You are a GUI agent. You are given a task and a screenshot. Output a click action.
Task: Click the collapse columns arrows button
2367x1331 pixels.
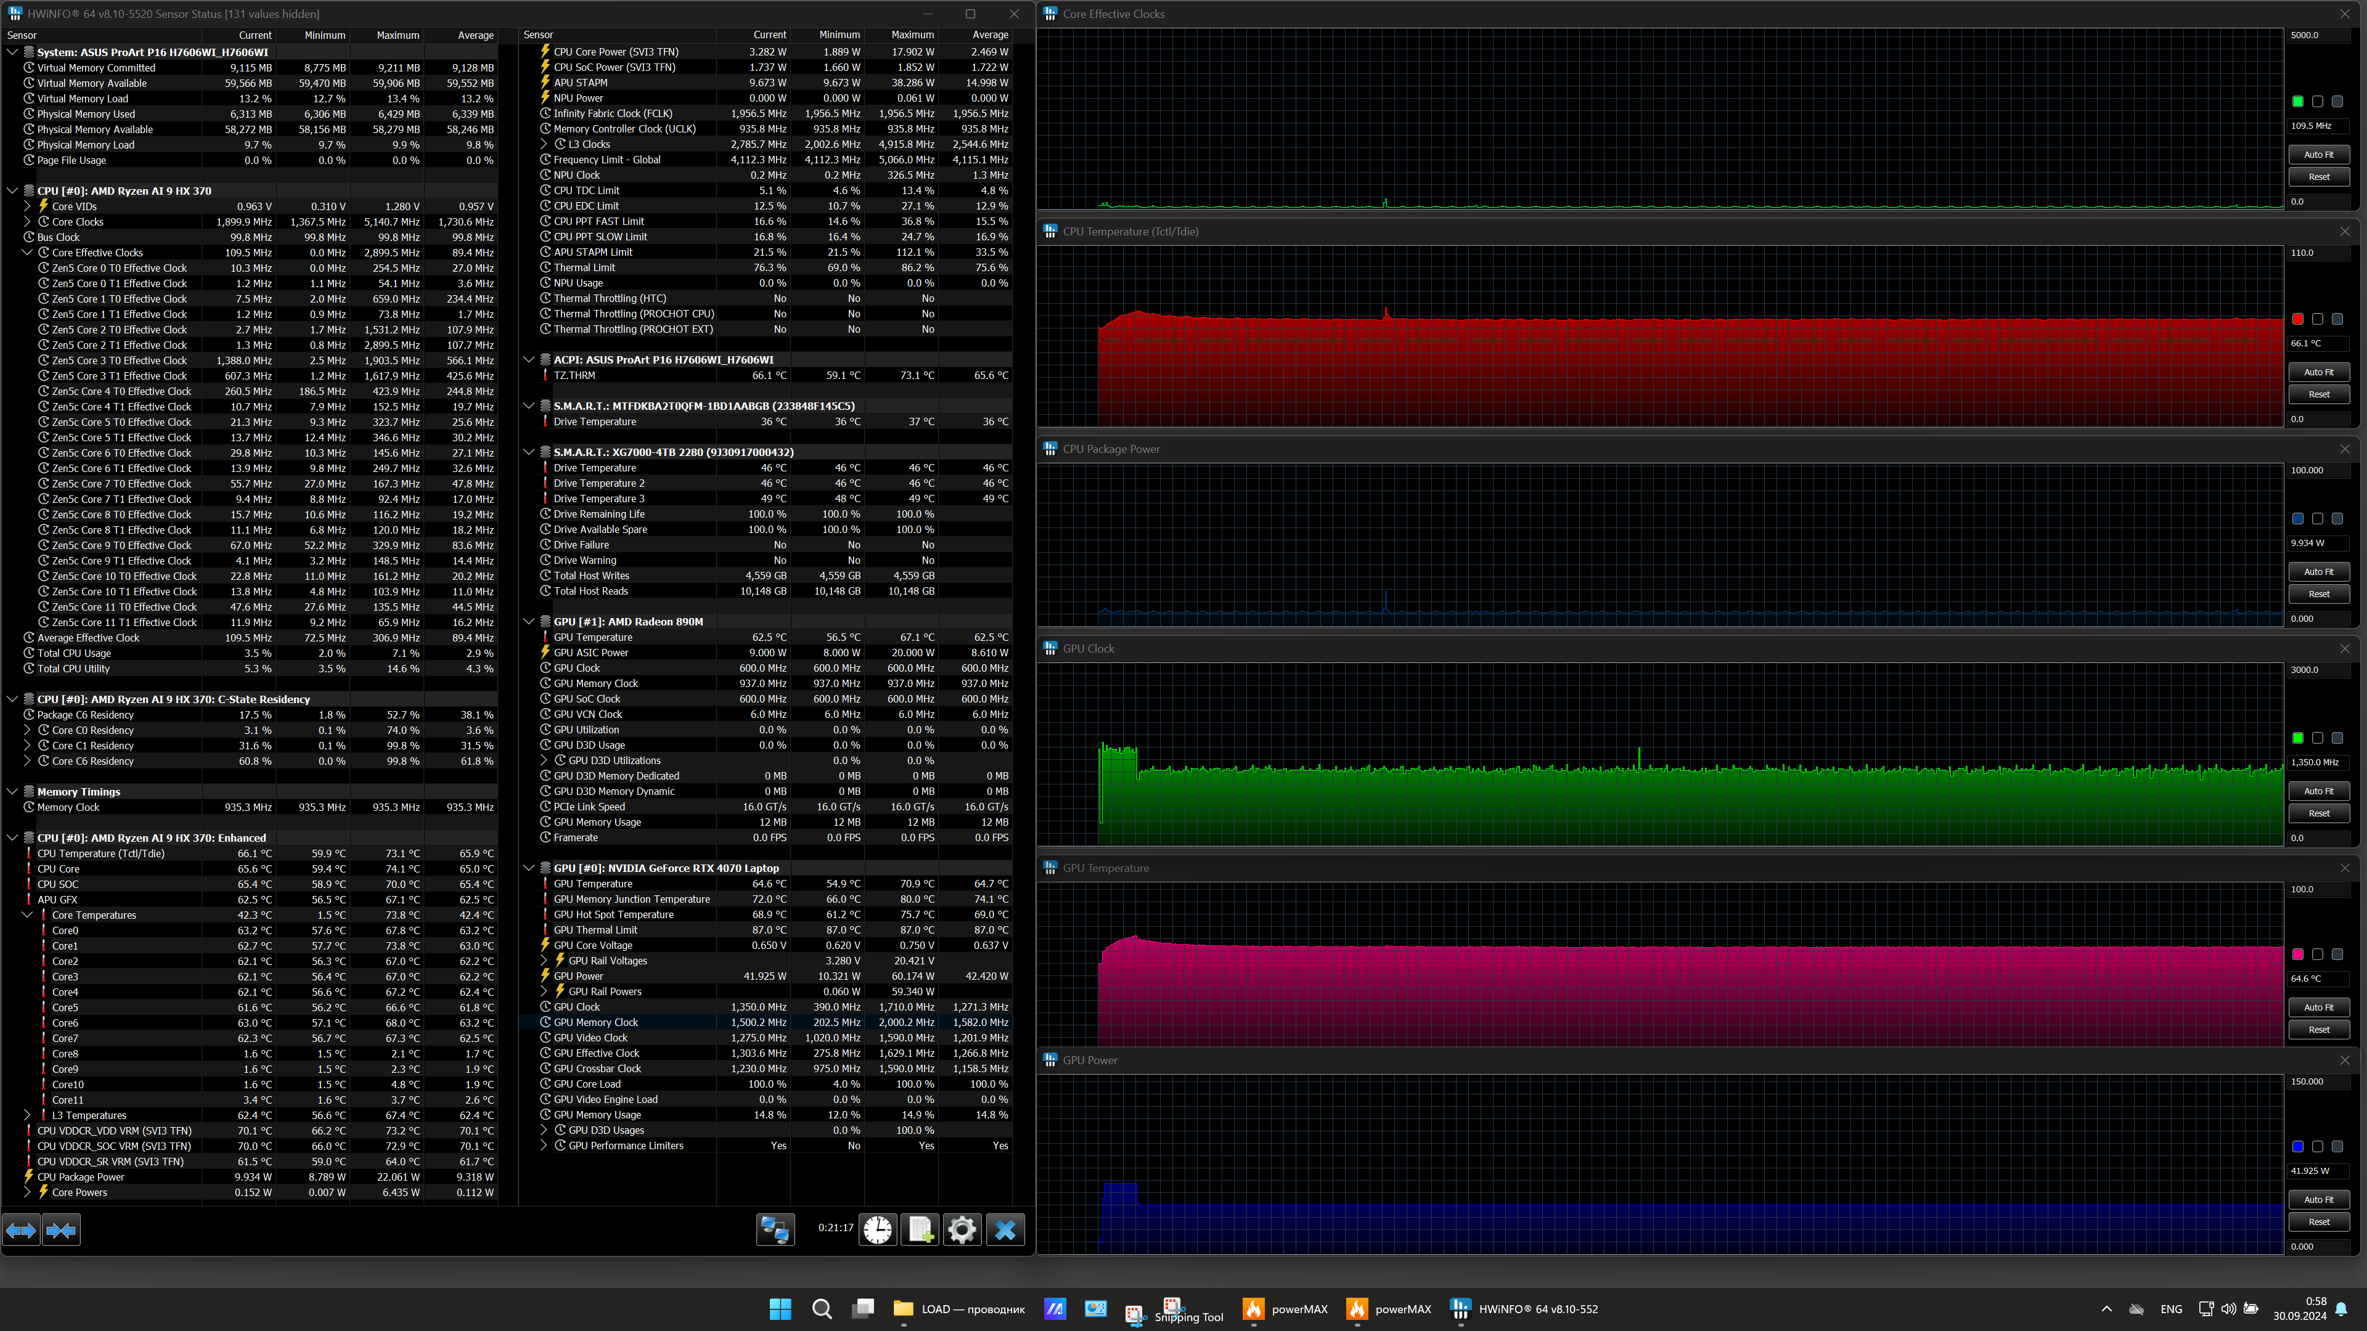pyautogui.click(x=62, y=1230)
